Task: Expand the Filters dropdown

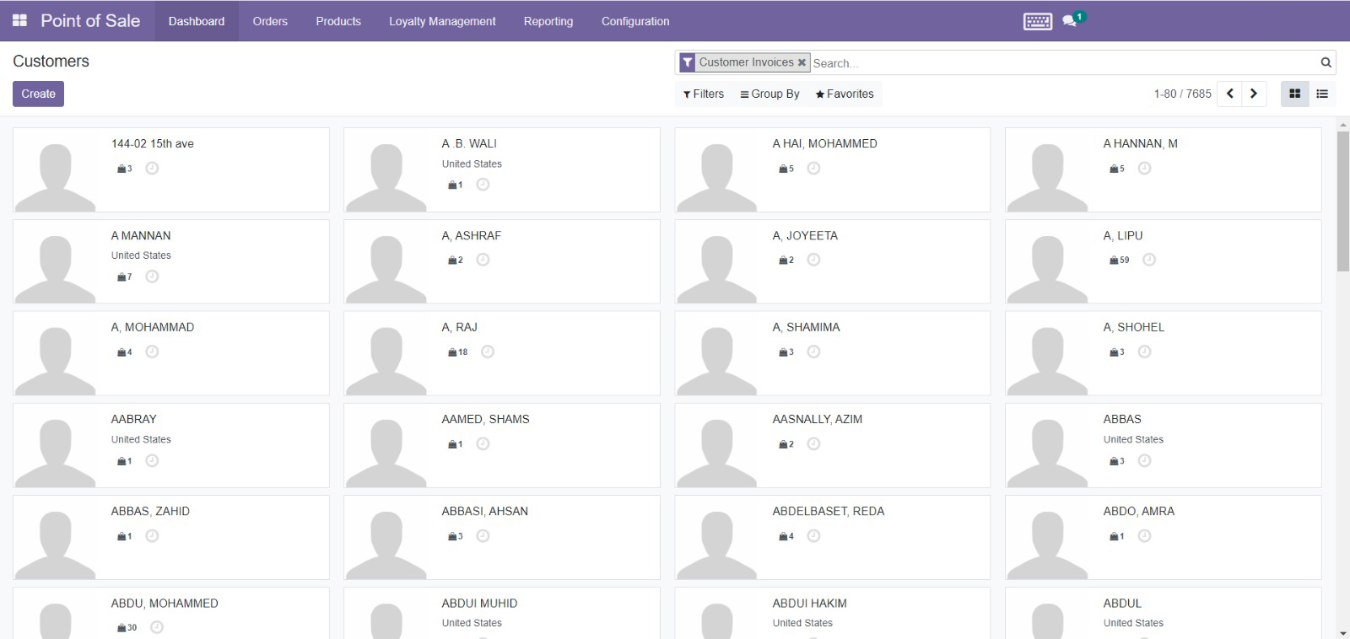Action: (704, 94)
